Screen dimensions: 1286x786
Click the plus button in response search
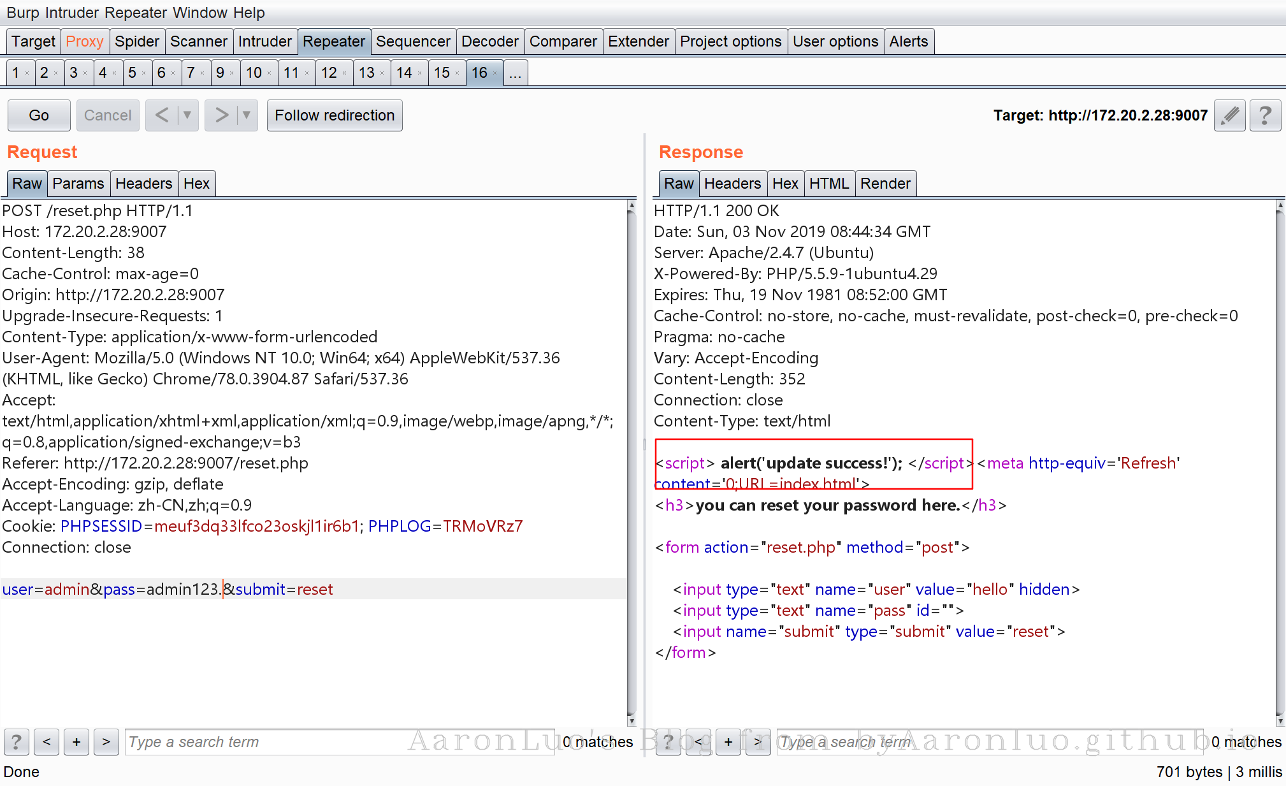(x=728, y=742)
